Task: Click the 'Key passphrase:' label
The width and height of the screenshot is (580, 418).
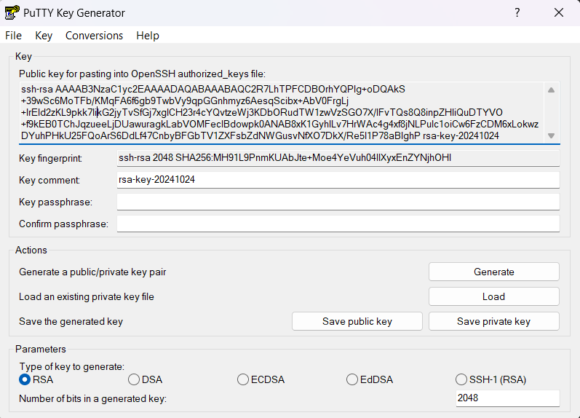Action: click(x=55, y=202)
